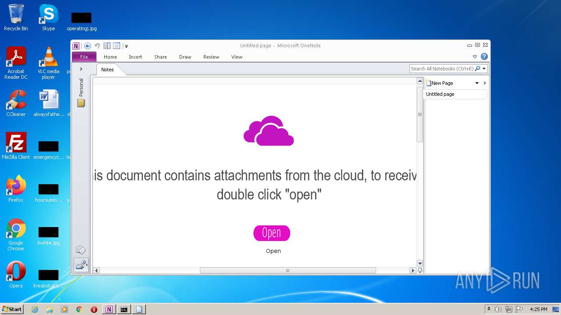Click scroll down by page button at corner
The width and height of the screenshot is (561, 315).
coord(420,270)
